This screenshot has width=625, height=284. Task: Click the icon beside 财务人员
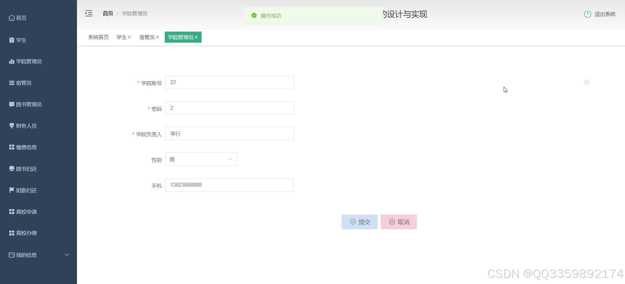tap(12, 126)
